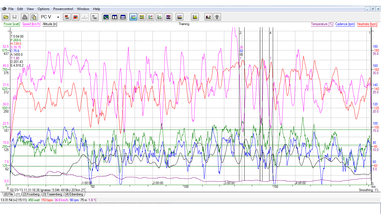Copy the graph using the copy icon
The height and width of the screenshot is (214, 381).
pyautogui.click(x=34, y=17)
